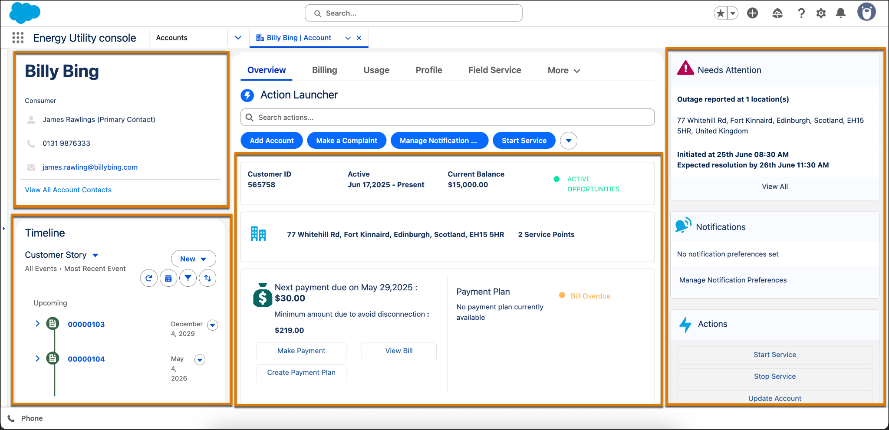Open the App Launcher grid icon

(x=18, y=38)
